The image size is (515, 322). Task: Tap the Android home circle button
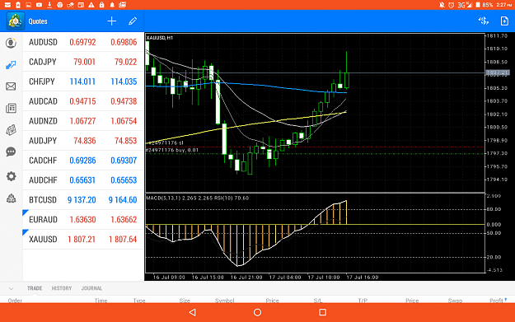pyautogui.click(x=257, y=312)
